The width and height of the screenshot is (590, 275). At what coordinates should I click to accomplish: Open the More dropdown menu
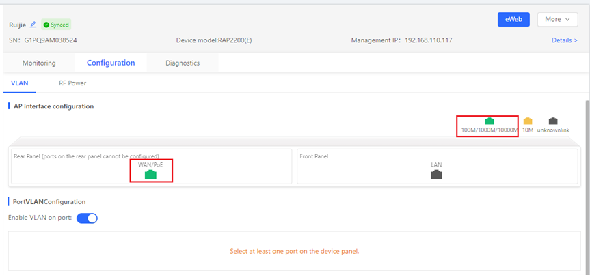(558, 20)
